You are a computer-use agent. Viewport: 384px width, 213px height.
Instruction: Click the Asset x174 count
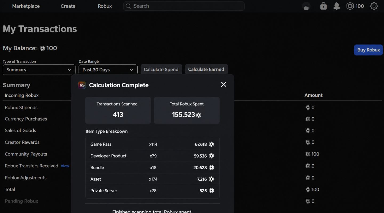tap(153, 179)
